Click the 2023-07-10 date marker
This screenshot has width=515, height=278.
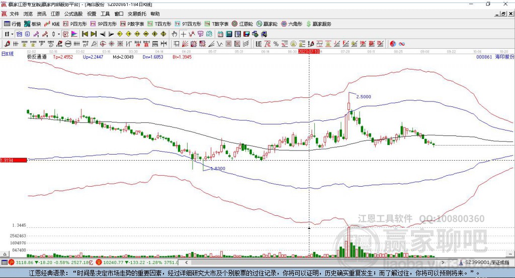point(309,52)
